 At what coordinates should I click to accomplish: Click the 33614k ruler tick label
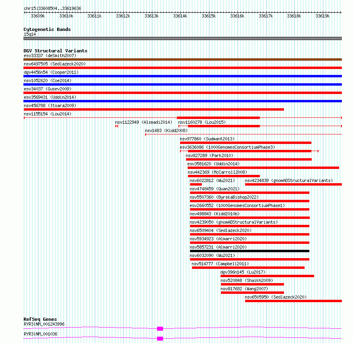click(x=180, y=16)
